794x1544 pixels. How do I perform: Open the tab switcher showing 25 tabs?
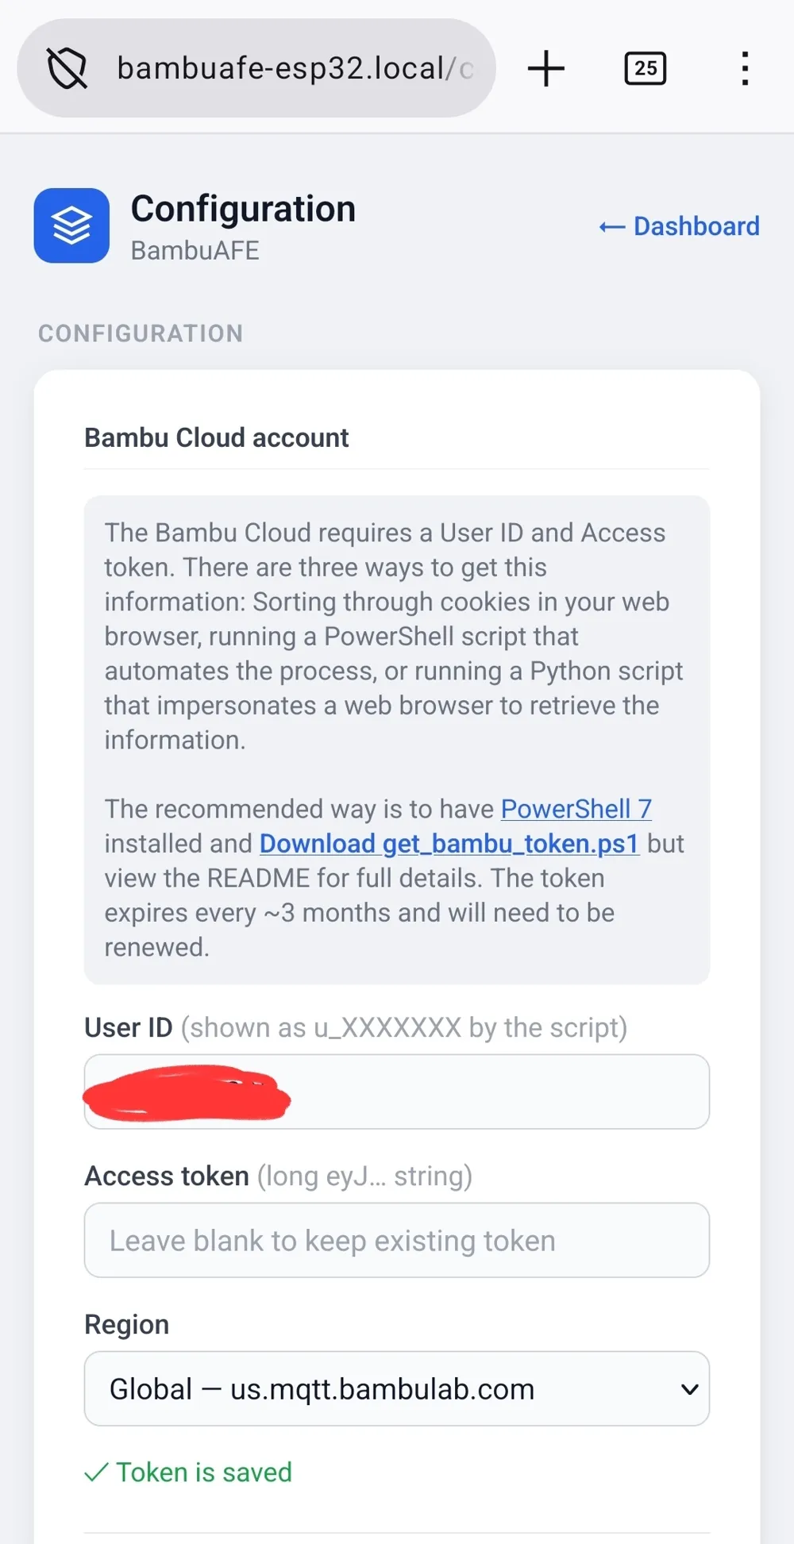(x=646, y=68)
